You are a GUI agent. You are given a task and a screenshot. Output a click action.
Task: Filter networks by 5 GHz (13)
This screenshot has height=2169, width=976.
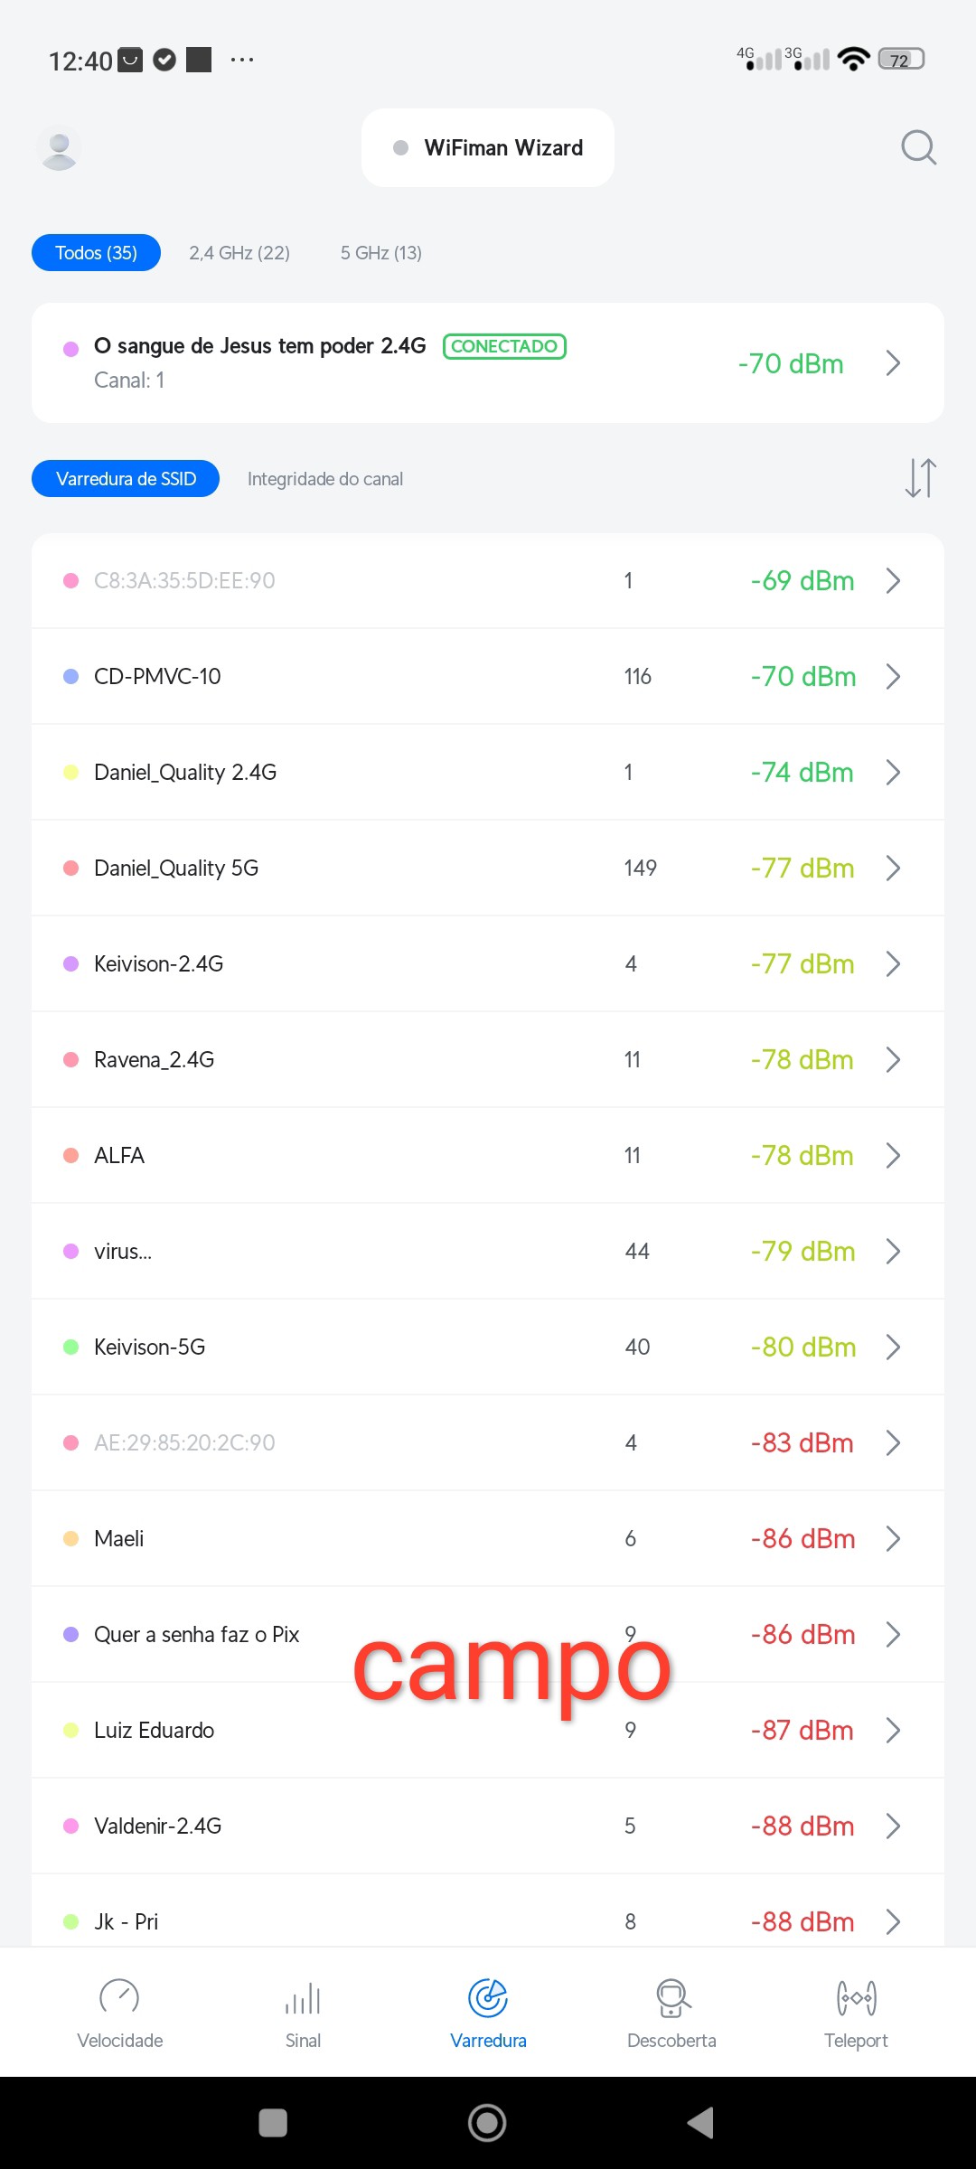[381, 253]
